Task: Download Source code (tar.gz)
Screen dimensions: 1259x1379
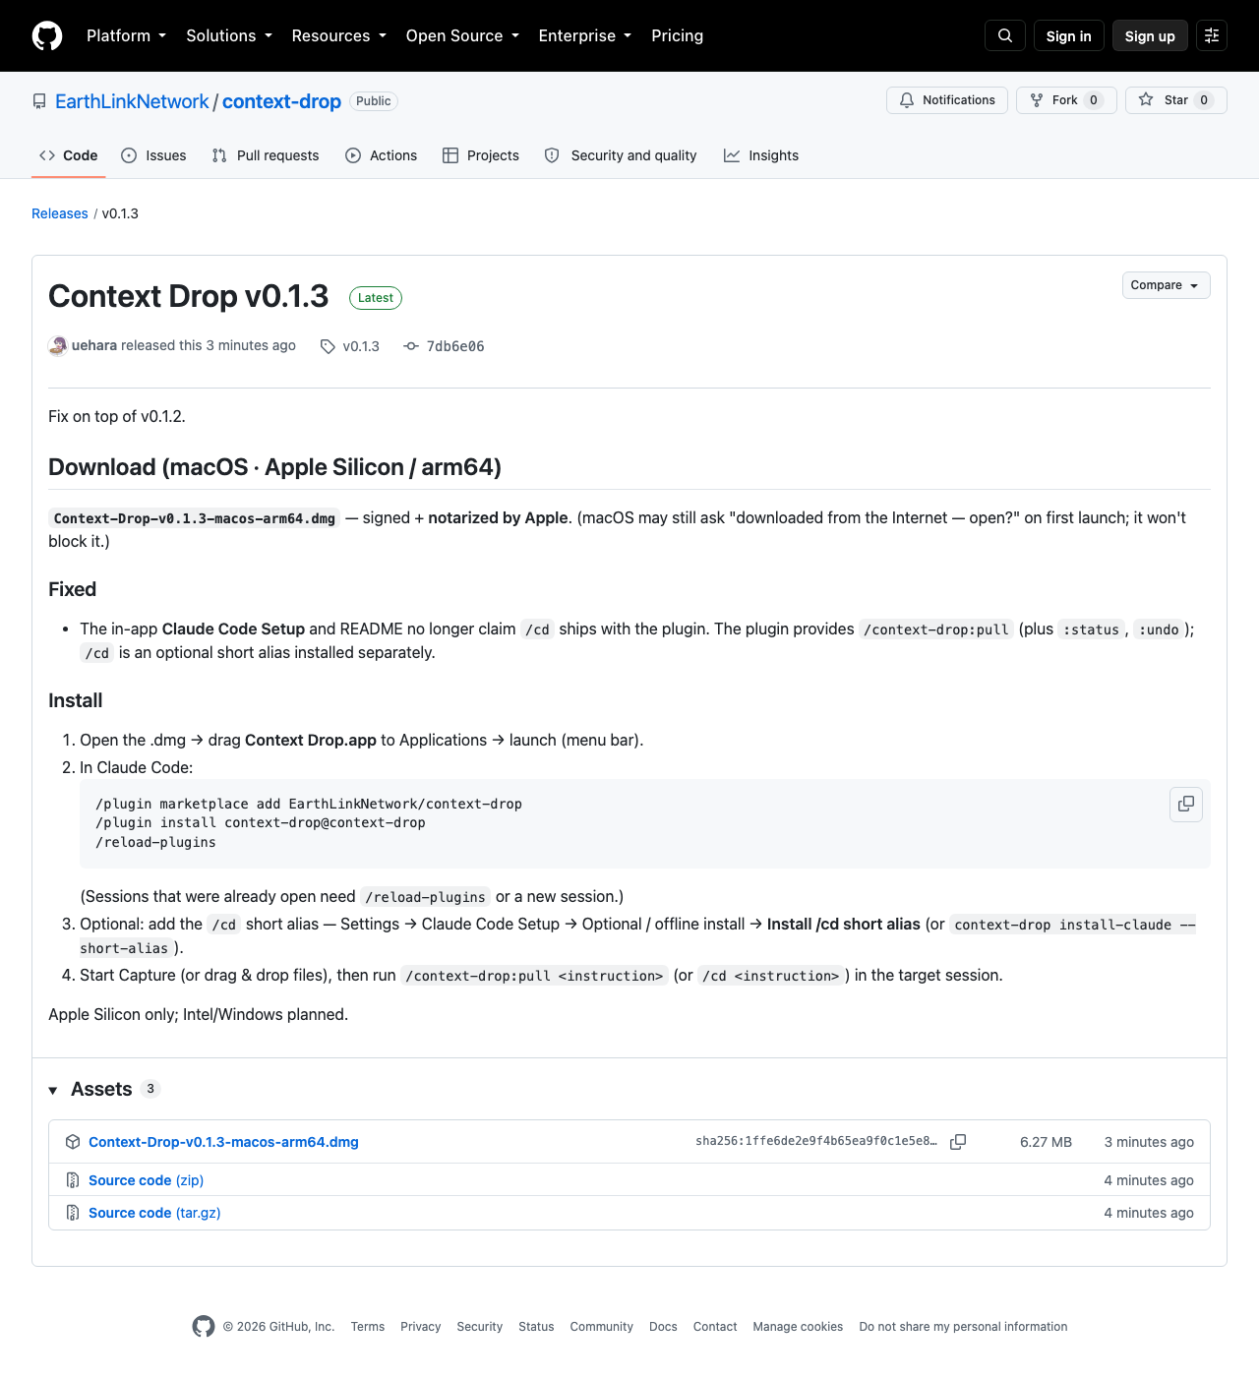Action: (x=154, y=1213)
